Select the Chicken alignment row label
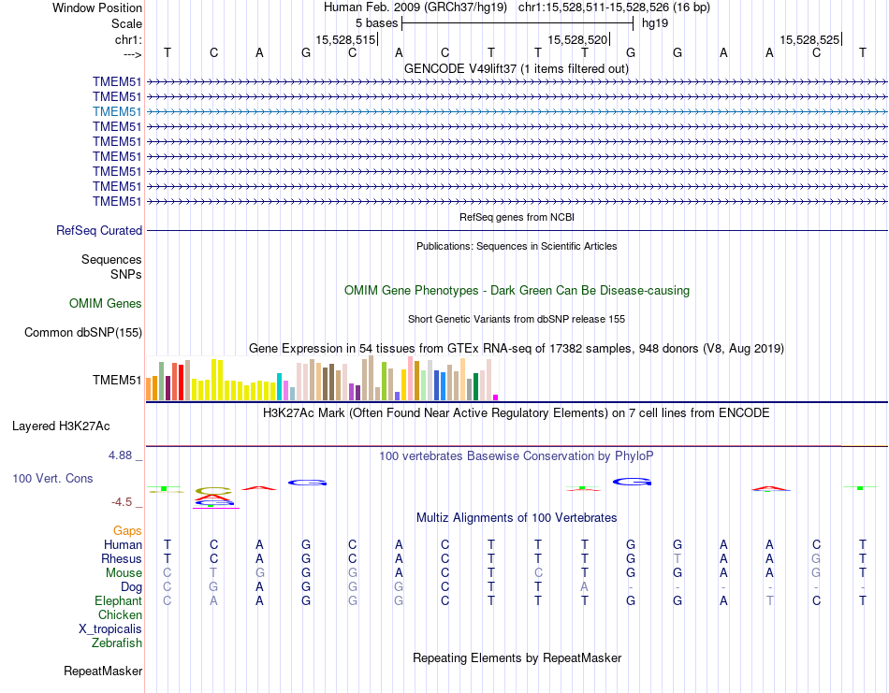Screen dimensions: 889x693 pos(120,614)
